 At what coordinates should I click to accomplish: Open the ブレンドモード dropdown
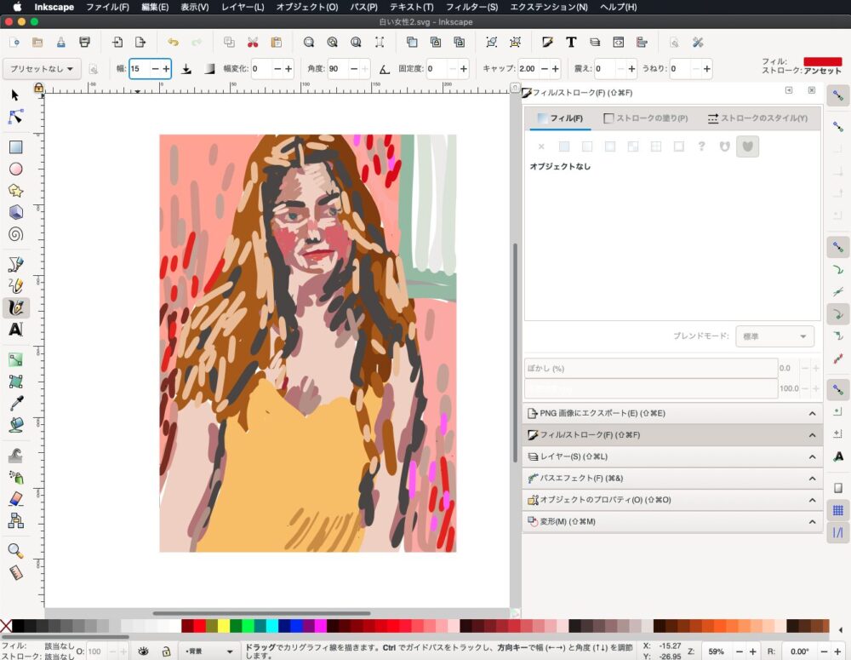point(774,336)
